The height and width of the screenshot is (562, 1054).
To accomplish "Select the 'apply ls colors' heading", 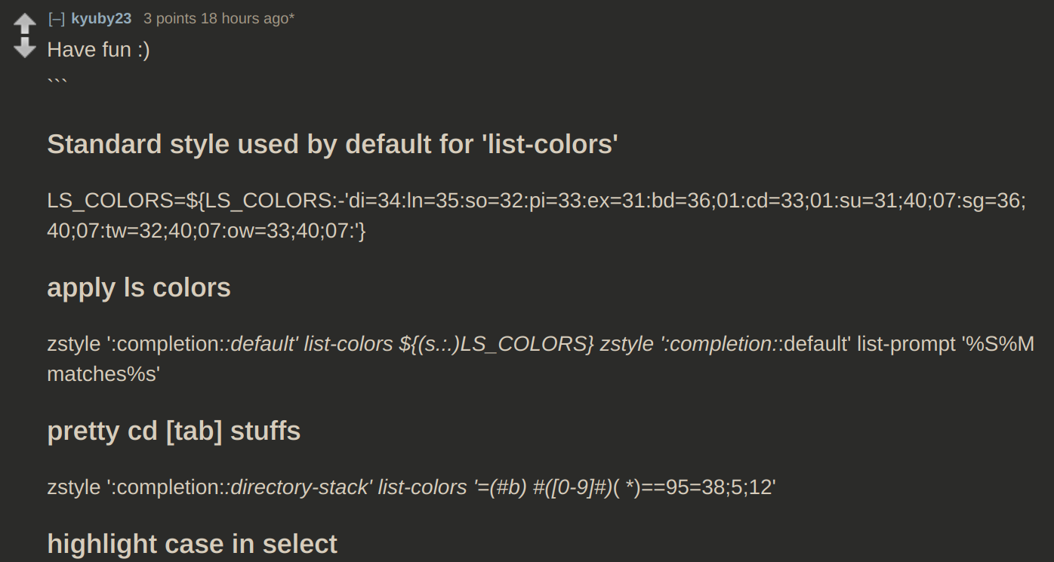I will 139,287.
